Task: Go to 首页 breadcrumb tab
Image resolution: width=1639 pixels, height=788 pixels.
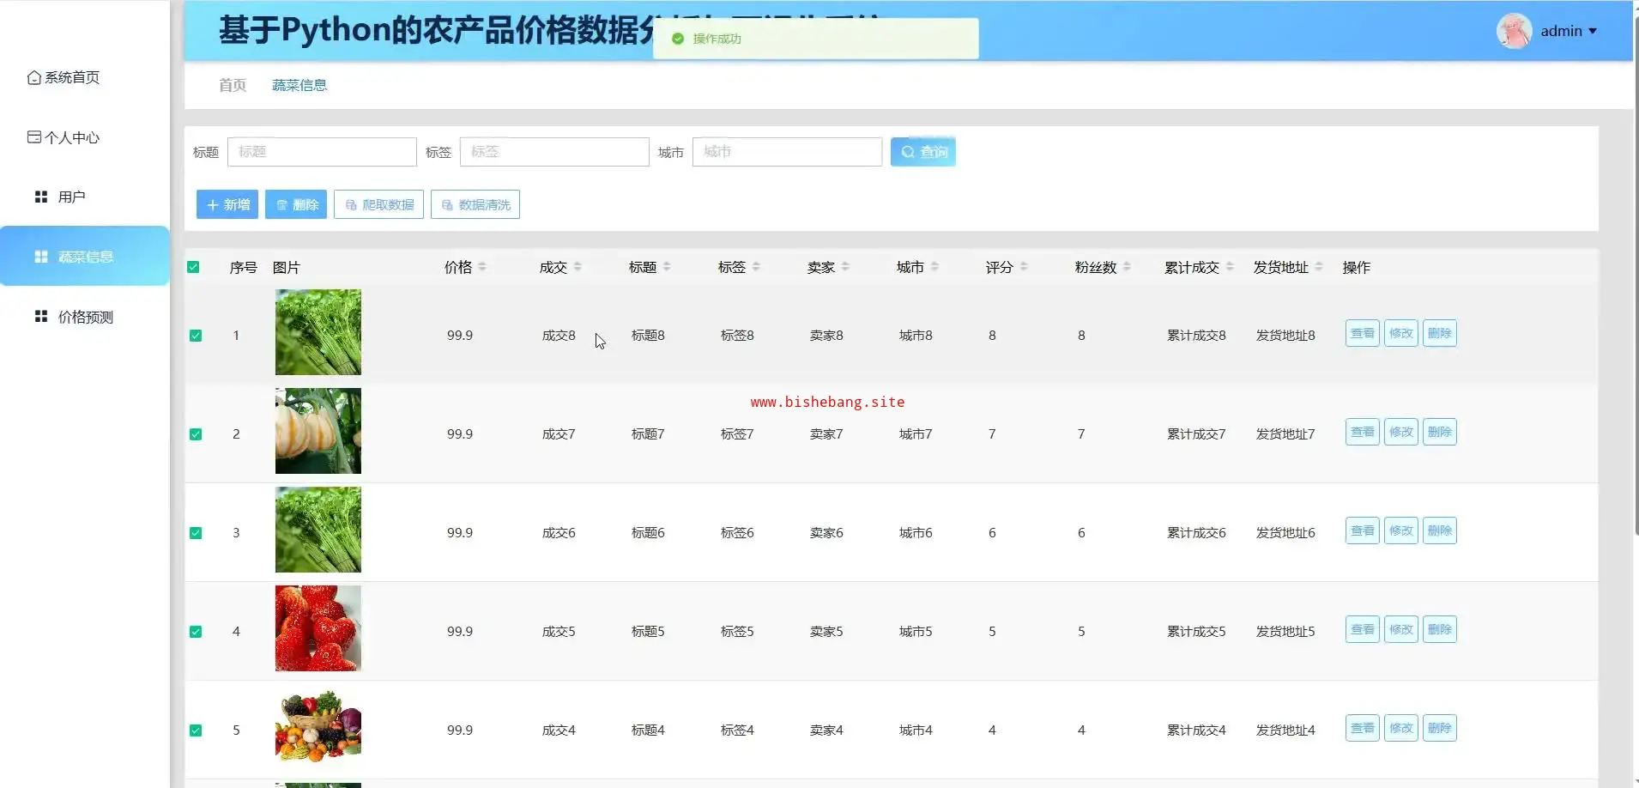Action: point(233,85)
